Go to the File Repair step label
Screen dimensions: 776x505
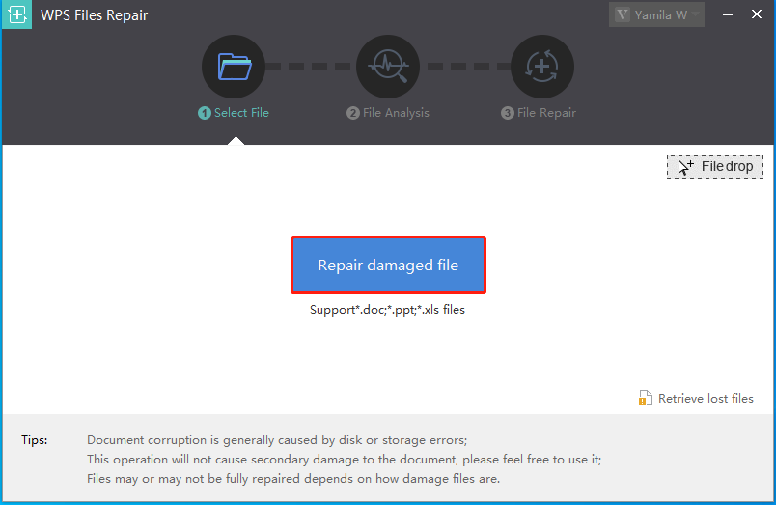[539, 113]
